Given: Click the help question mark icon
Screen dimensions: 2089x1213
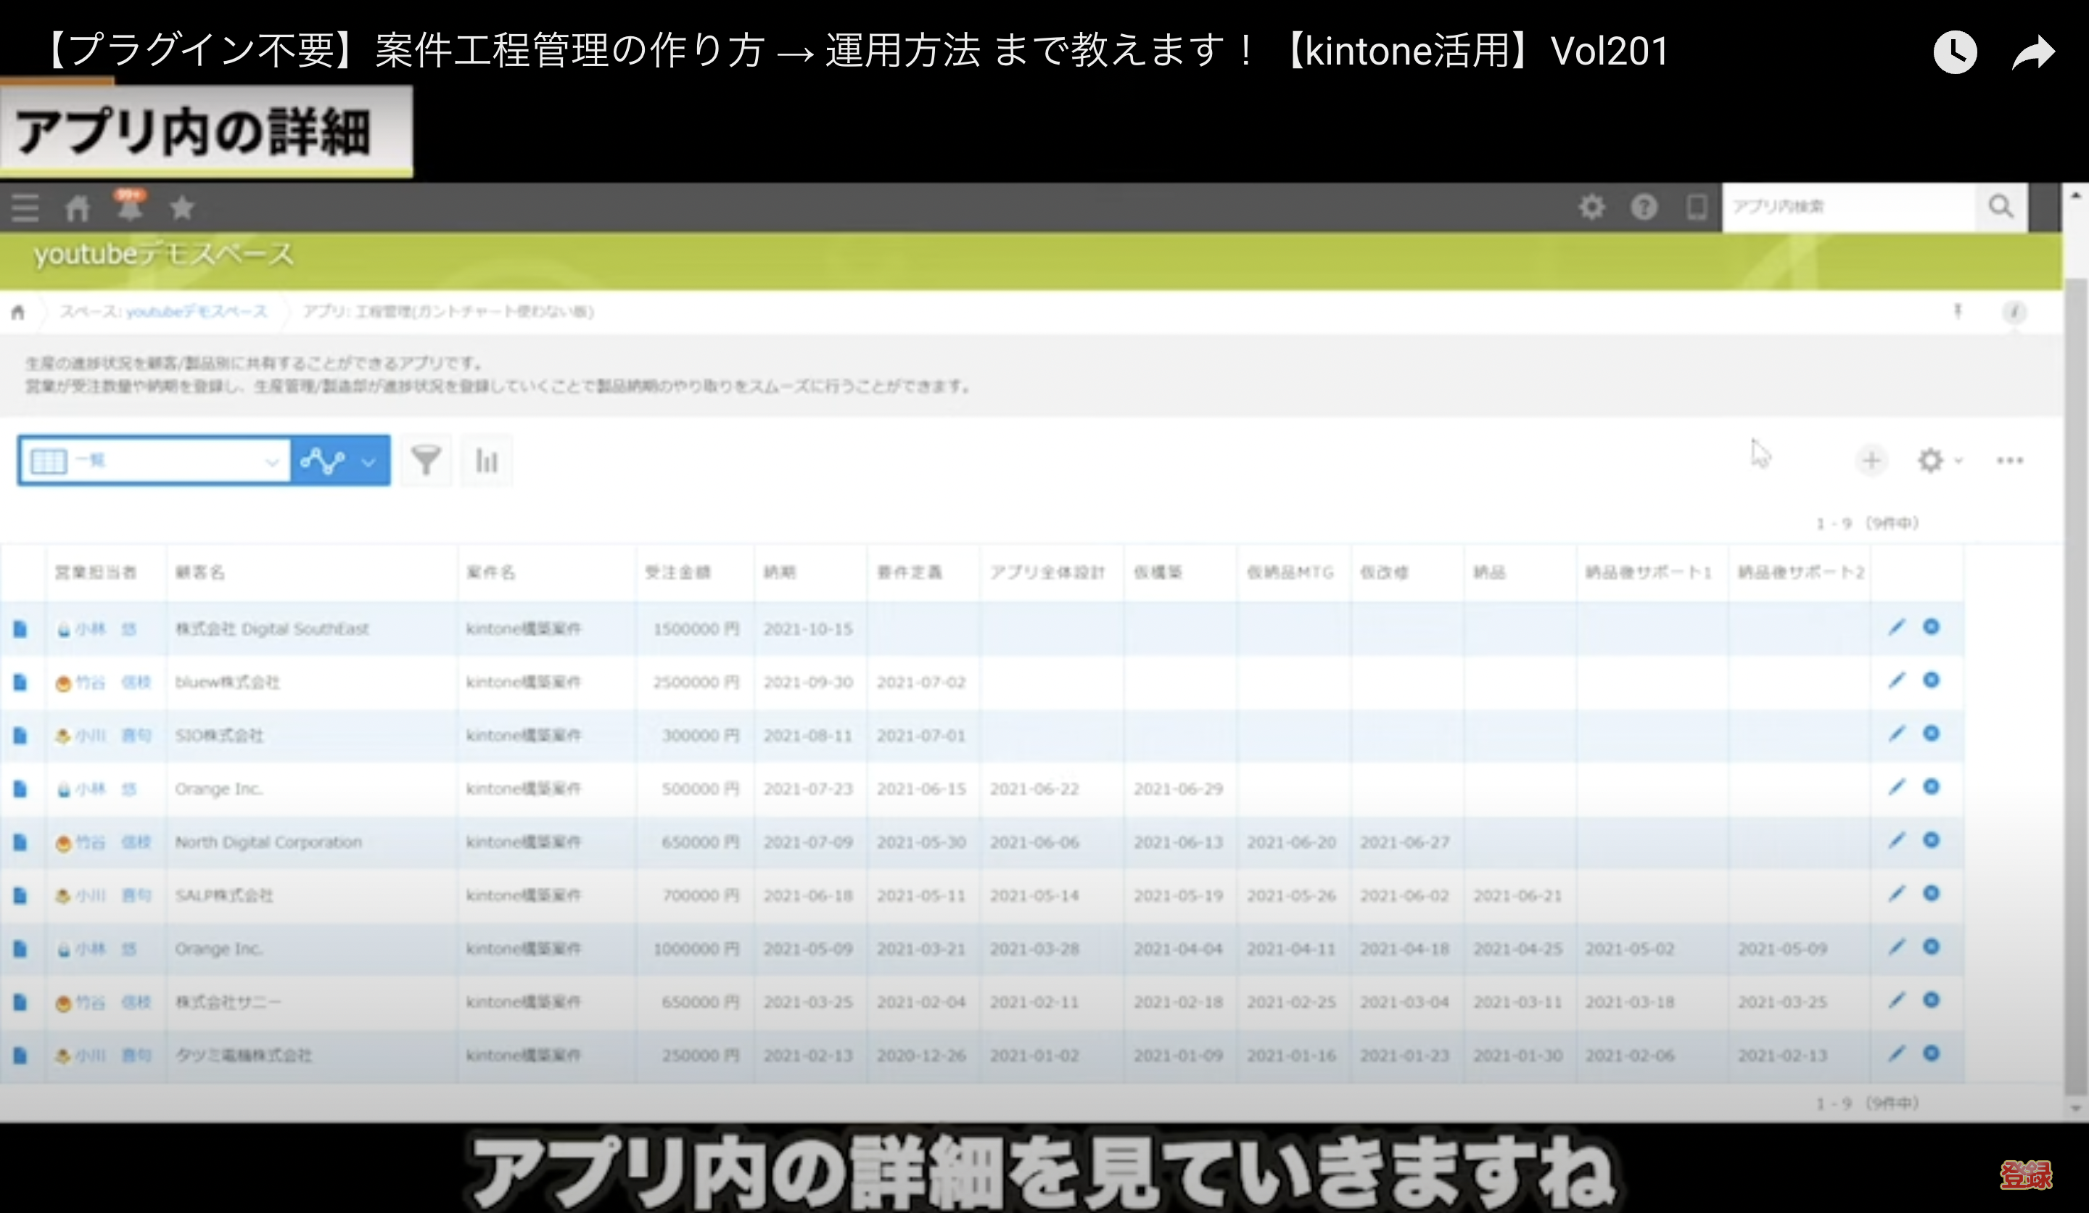Looking at the screenshot, I should click(1643, 207).
